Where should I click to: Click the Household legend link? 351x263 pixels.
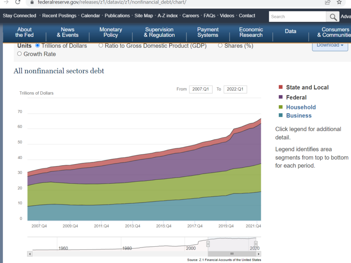[x=301, y=107]
